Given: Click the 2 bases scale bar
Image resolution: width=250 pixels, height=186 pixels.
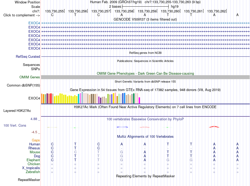Looking at the screenshot, I should click(x=145, y=7).
